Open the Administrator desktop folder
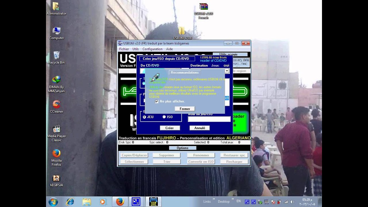The width and height of the screenshot is (368, 207). click(x=56, y=9)
